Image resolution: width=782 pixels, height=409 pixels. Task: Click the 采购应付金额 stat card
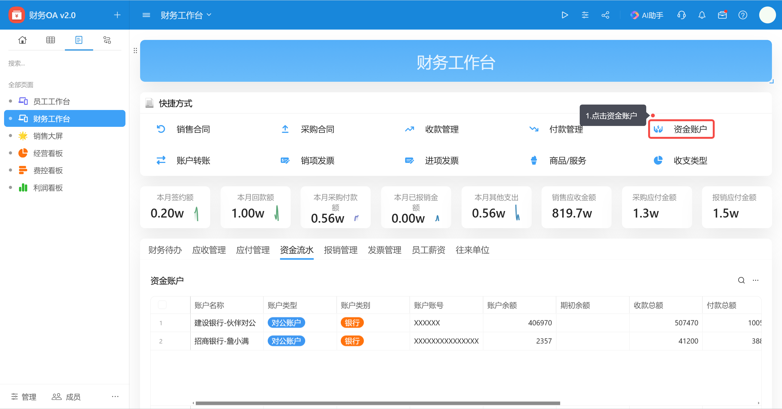coord(657,207)
